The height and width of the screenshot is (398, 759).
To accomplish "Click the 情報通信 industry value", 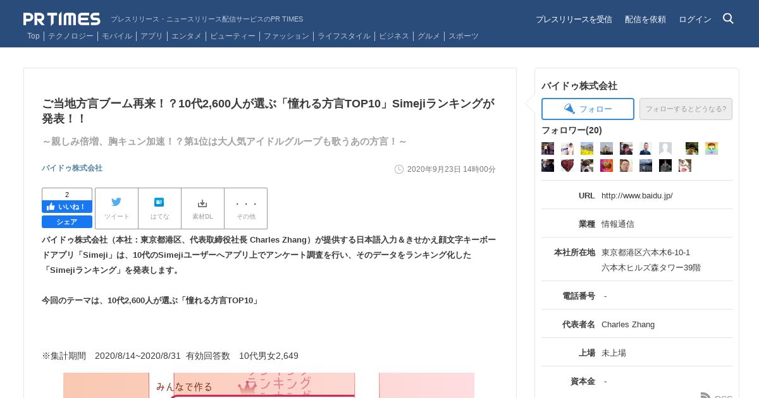I will pos(618,224).
